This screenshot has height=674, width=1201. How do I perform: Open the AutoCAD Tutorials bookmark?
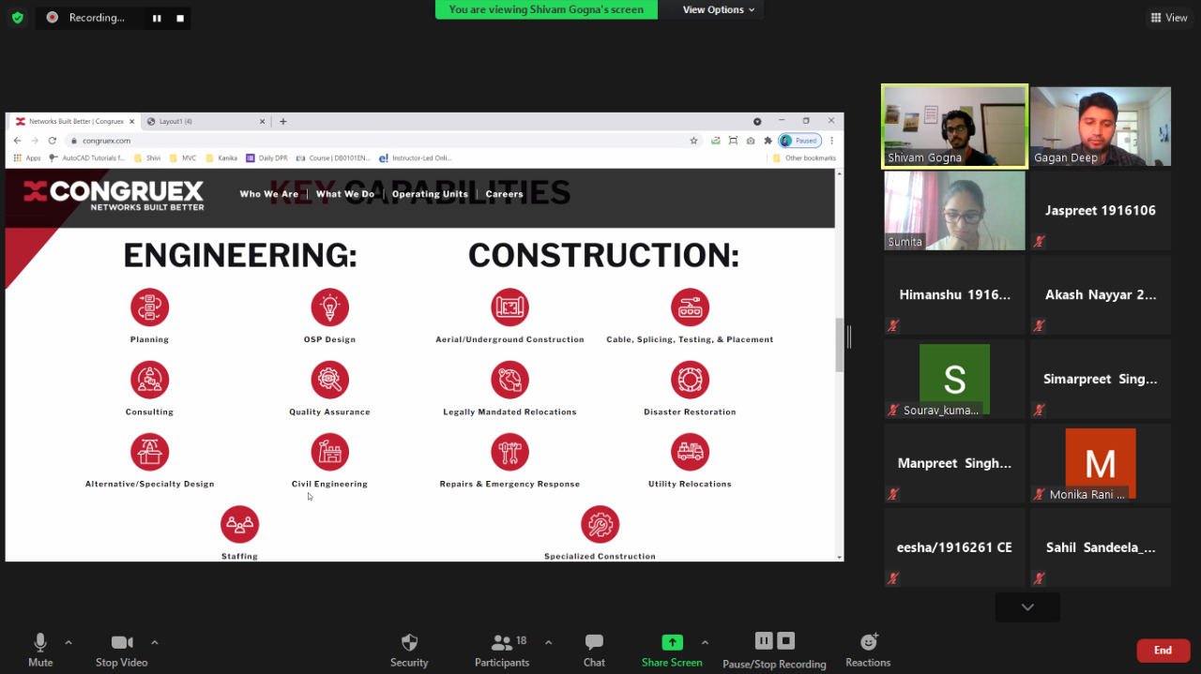(x=87, y=158)
